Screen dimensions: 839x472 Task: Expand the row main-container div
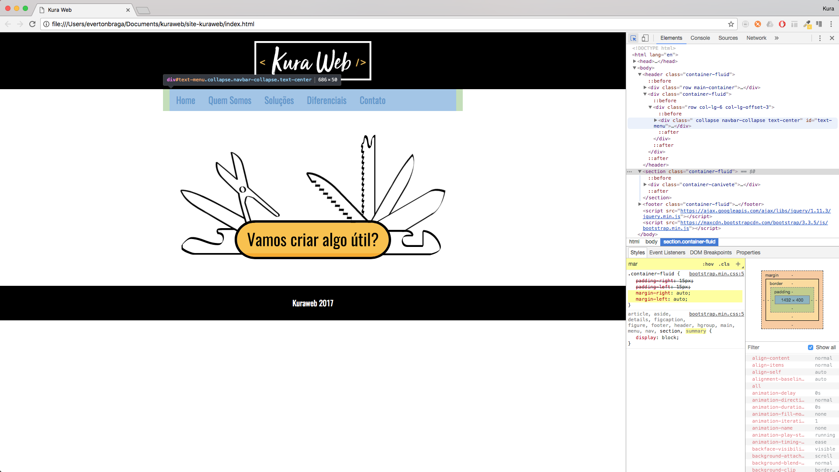[x=645, y=87]
